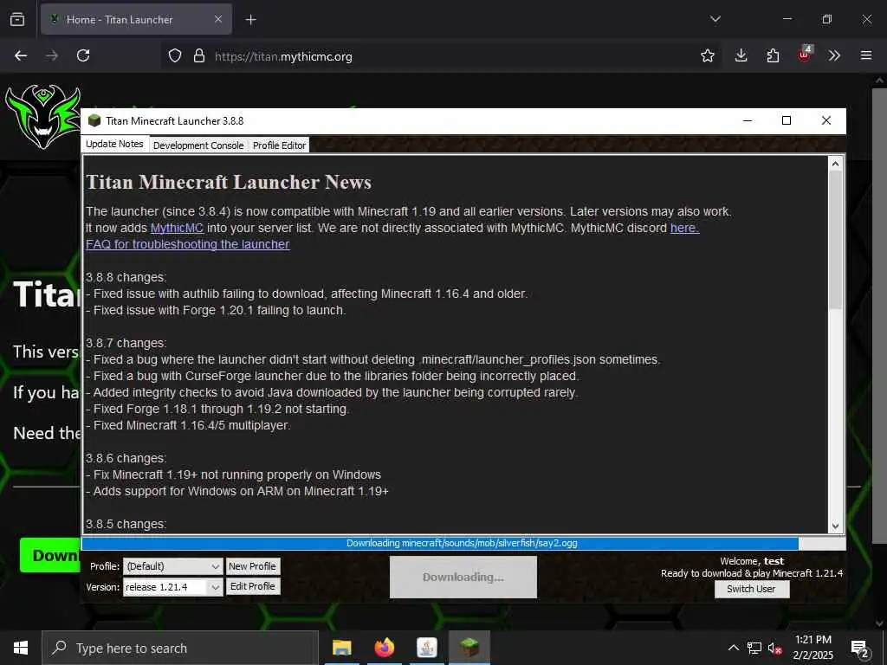
Task: Maximize the Titan Minecraft Launcher window
Action: 787,120
